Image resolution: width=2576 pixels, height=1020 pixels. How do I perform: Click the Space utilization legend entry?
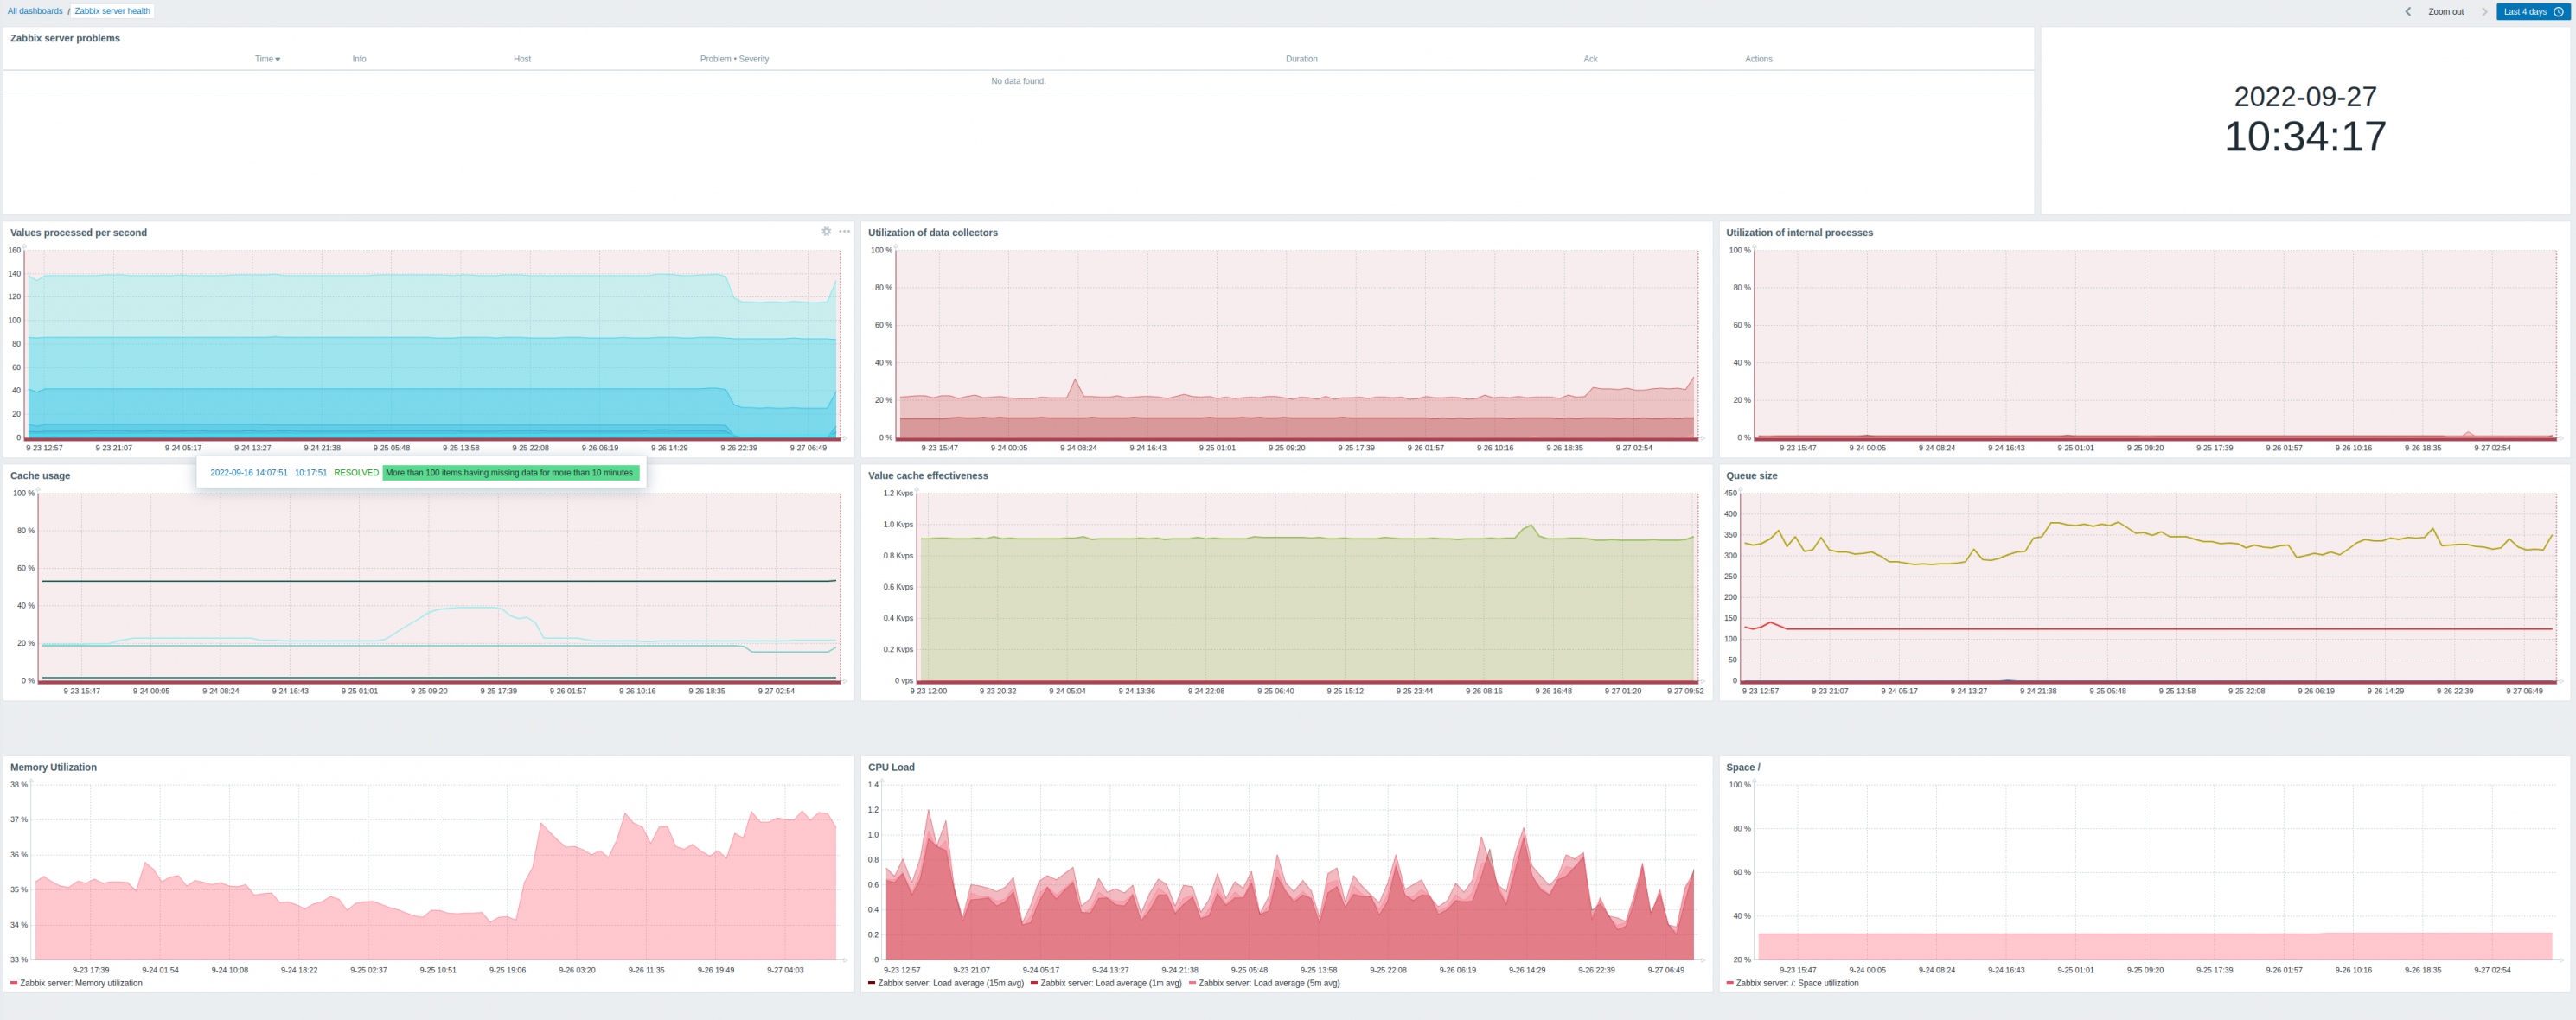(1796, 983)
